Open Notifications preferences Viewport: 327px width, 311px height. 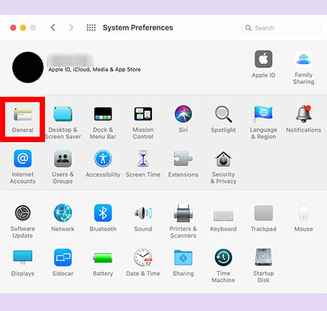(x=304, y=119)
